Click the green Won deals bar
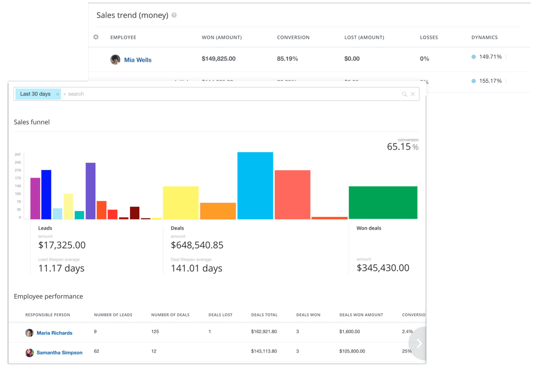Screen dimensions: 535x371 pos(383,202)
